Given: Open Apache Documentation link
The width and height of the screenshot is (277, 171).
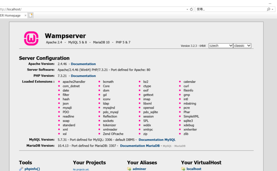Looking at the screenshot, I should click(x=83, y=64).
